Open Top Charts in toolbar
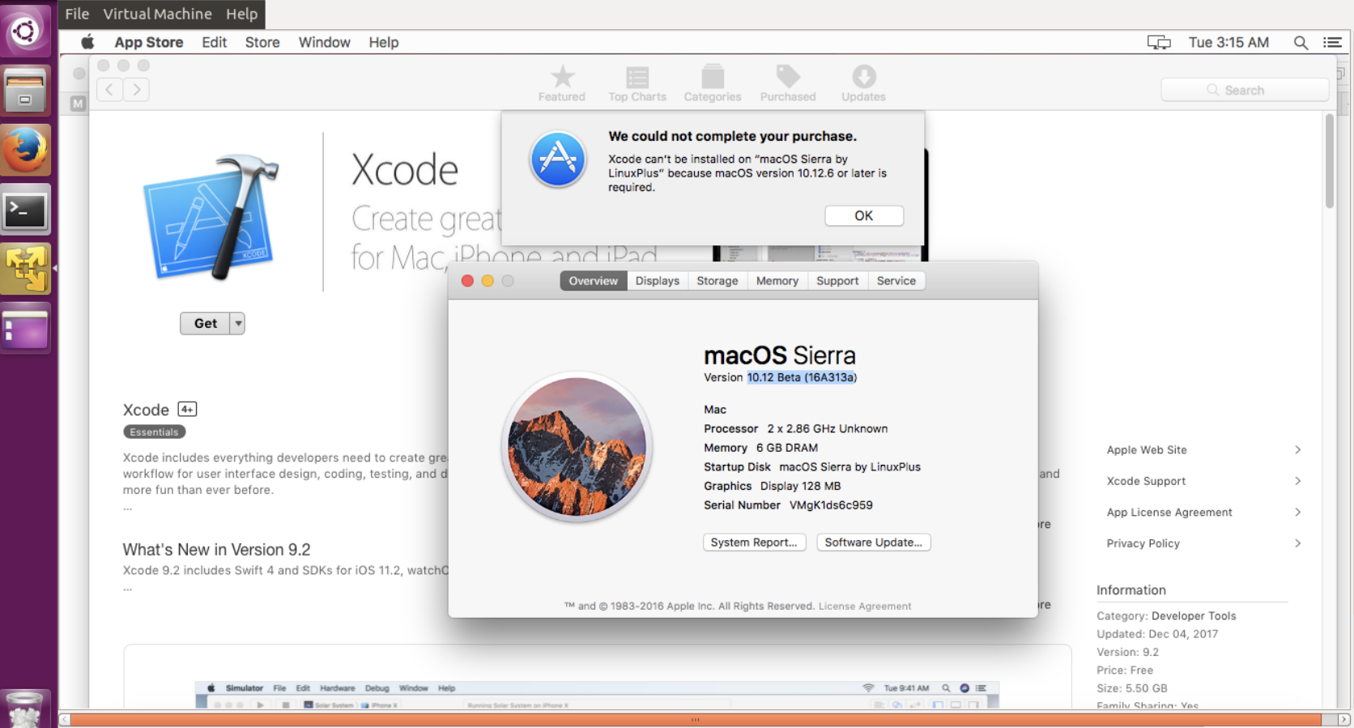Viewport: 1354px width, 728px height. [637, 78]
